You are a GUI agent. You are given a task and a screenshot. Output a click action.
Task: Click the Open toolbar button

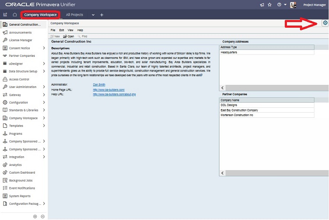tap(68, 36)
